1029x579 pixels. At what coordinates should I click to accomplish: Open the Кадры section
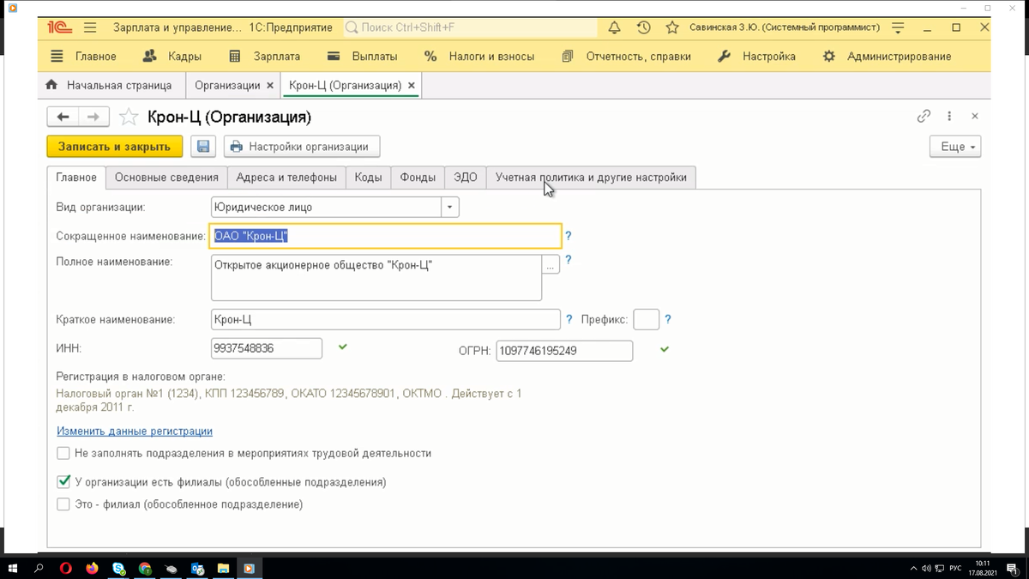(x=172, y=57)
